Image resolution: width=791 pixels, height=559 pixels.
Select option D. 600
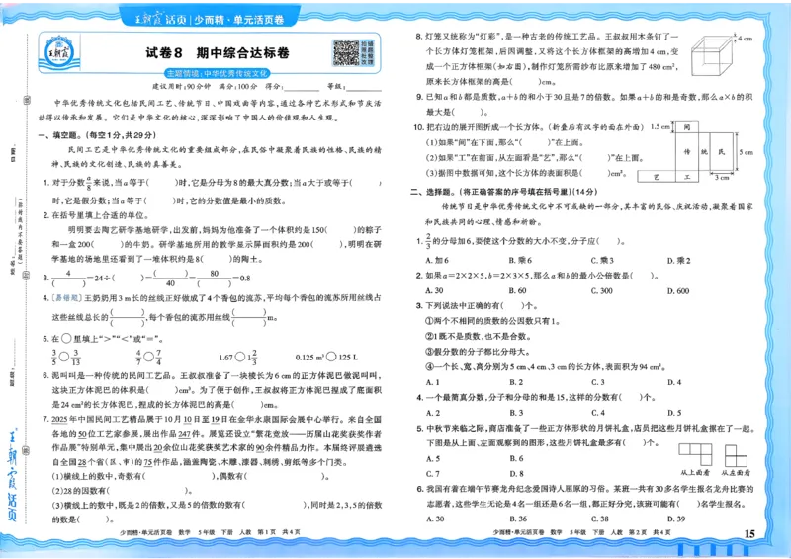(678, 290)
